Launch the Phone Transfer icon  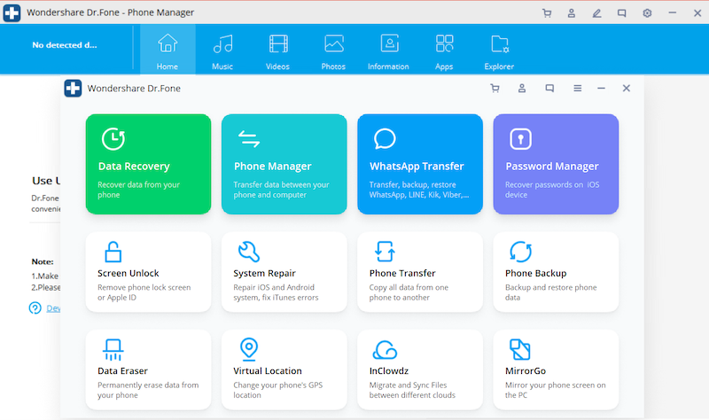385,252
